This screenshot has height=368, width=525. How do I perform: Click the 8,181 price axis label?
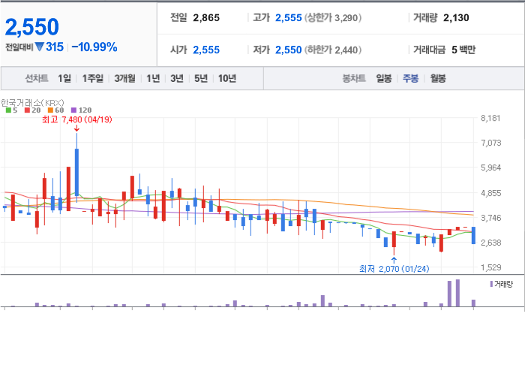pos(490,119)
